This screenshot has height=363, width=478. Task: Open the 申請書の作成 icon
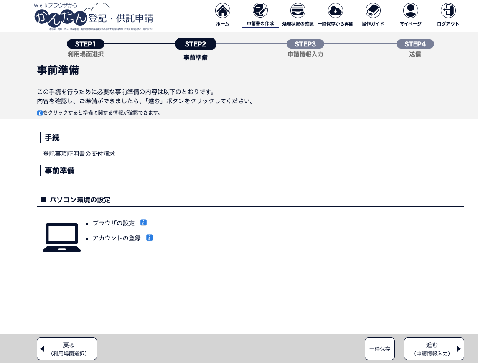click(260, 11)
